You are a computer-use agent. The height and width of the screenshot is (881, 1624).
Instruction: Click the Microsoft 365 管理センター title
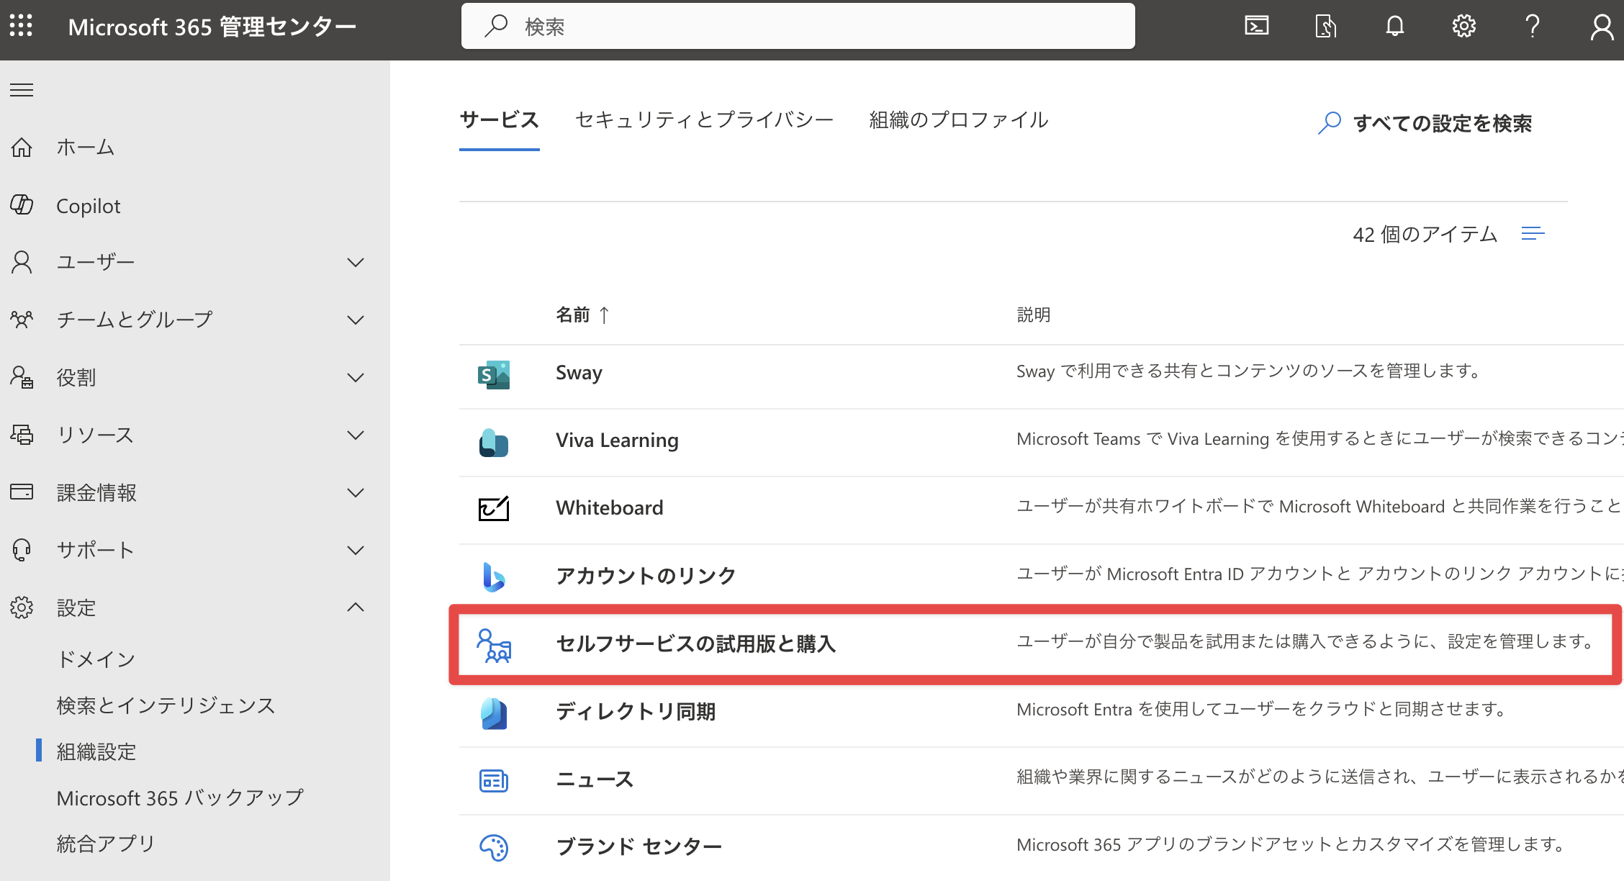212,27
